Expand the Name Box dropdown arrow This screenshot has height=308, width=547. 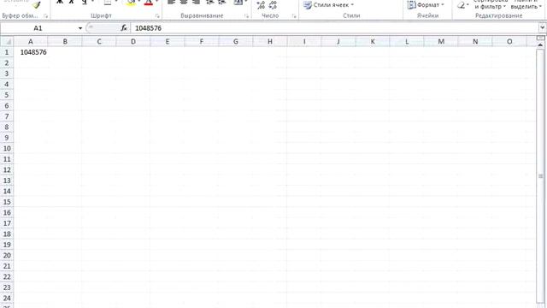tap(80, 28)
